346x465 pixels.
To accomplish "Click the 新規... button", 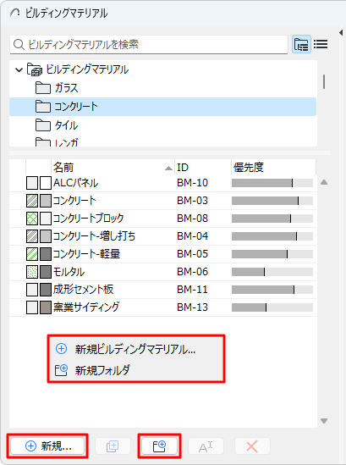I will click(47, 446).
